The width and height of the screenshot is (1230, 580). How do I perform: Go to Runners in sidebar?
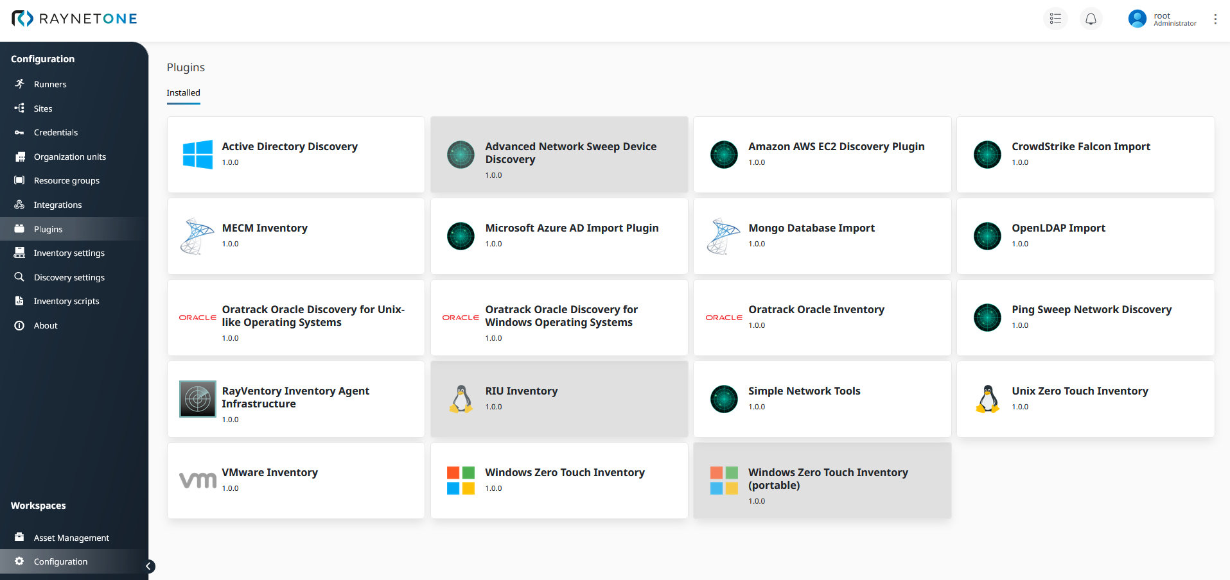(50, 85)
